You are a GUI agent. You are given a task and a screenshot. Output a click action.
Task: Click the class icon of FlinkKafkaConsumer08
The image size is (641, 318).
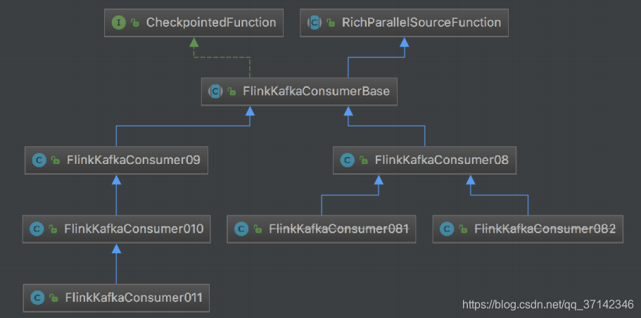(x=348, y=160)
